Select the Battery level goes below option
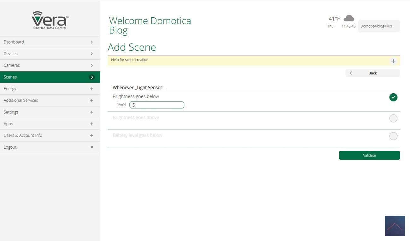The height and width of the screenshot is (241, 410). [393, 136]
